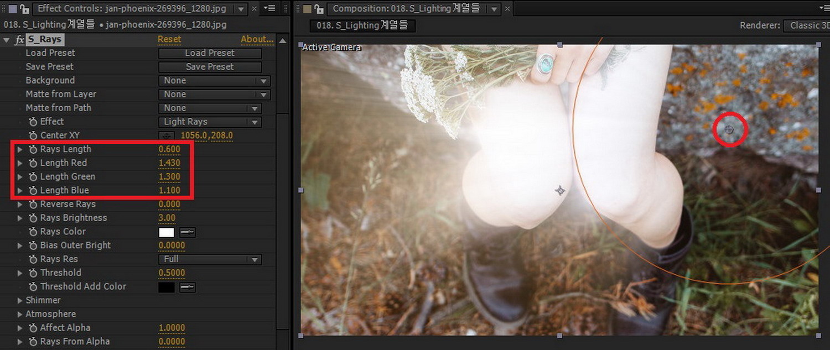
Task: Open the About link for S_Rays
Action: tap(257, 39)
